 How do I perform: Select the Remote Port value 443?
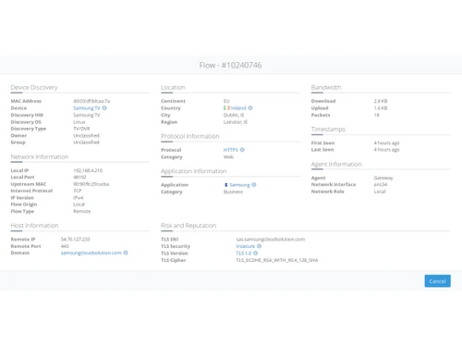tap(65, 246)
